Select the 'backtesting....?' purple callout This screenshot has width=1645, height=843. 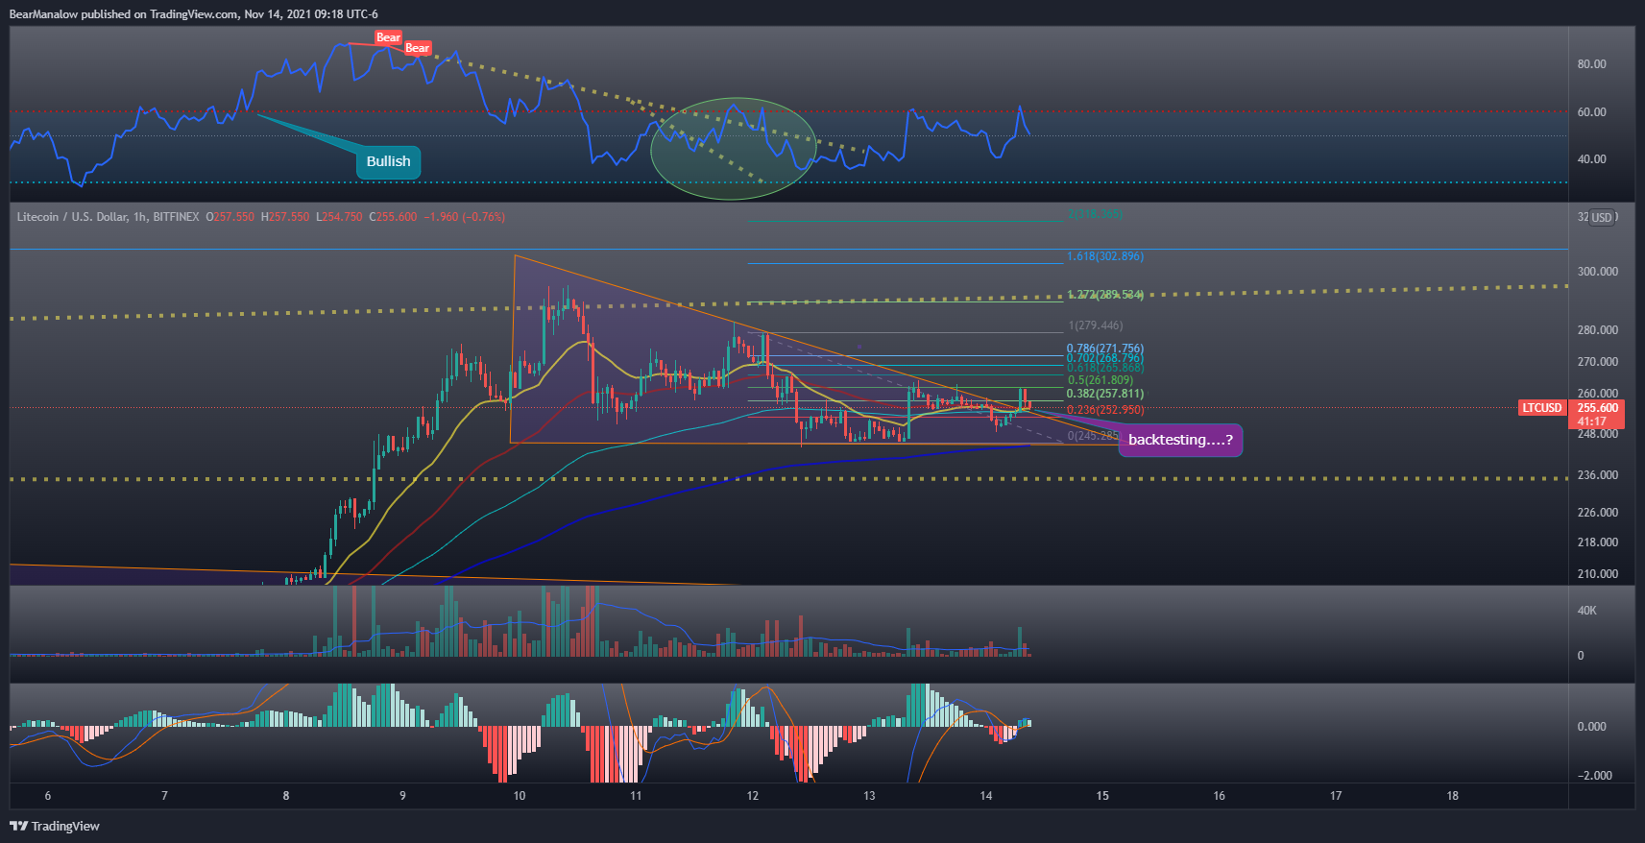[1180, 440]
